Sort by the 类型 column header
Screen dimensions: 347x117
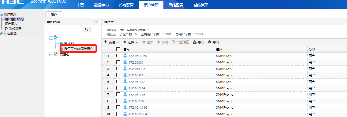tap(312, 49)
